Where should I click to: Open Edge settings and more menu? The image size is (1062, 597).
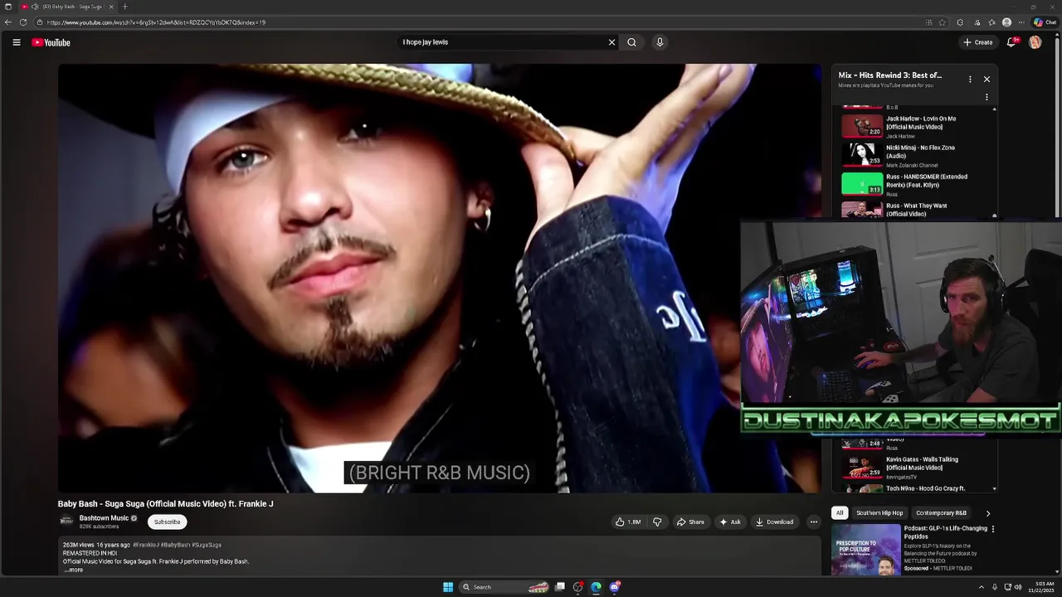(1021, 22)
